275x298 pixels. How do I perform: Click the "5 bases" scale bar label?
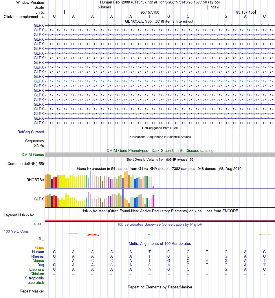click(104, 7)
